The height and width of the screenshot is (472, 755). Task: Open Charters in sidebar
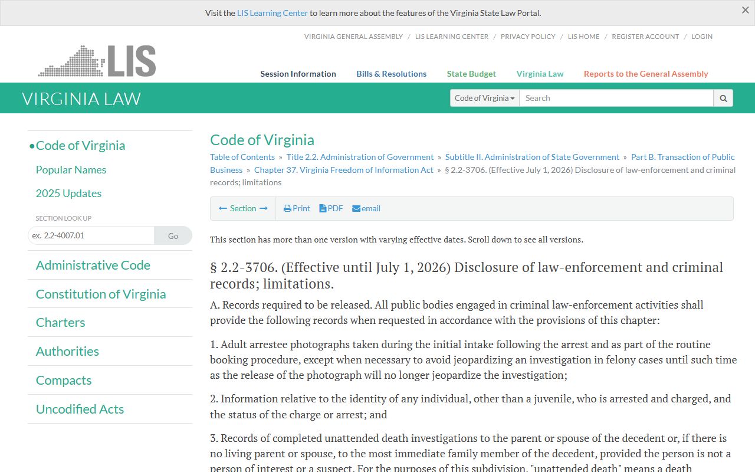[60, 322]
